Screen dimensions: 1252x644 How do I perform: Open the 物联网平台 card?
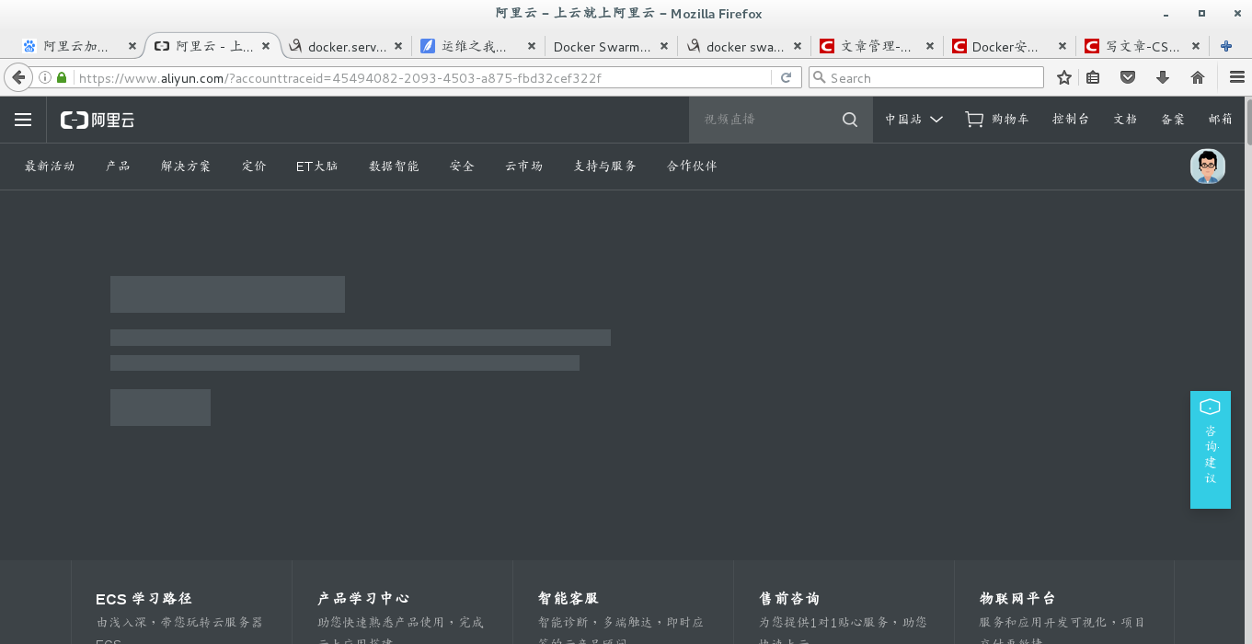(x=1064, y=603)
